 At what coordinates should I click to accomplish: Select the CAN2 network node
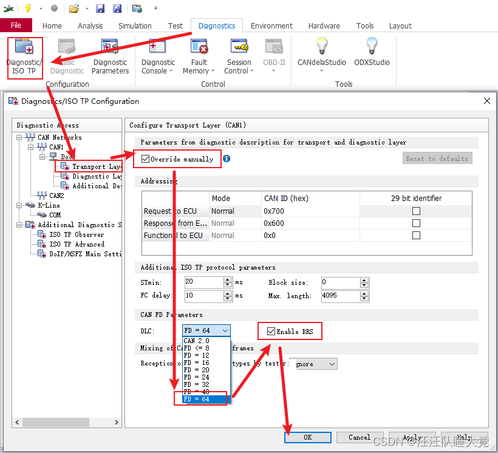51,196
